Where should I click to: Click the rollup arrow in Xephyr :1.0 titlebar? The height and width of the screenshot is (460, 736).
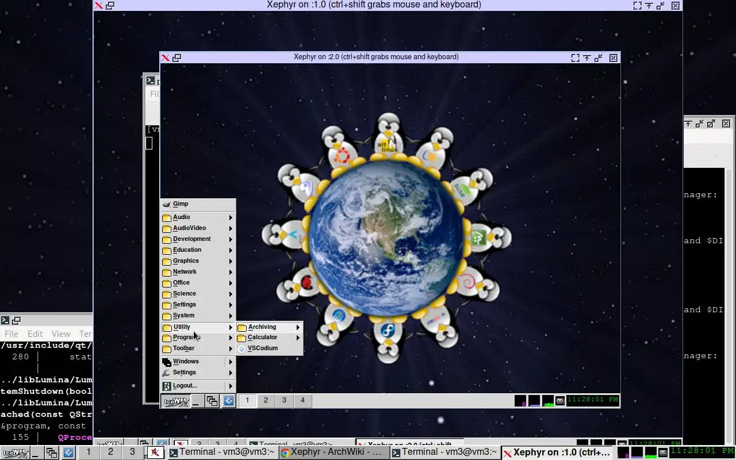[x=649, y=5]
